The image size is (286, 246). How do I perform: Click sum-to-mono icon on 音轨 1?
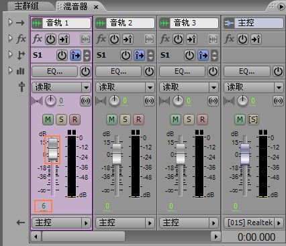pyautogui.click(x=85, y=101)
